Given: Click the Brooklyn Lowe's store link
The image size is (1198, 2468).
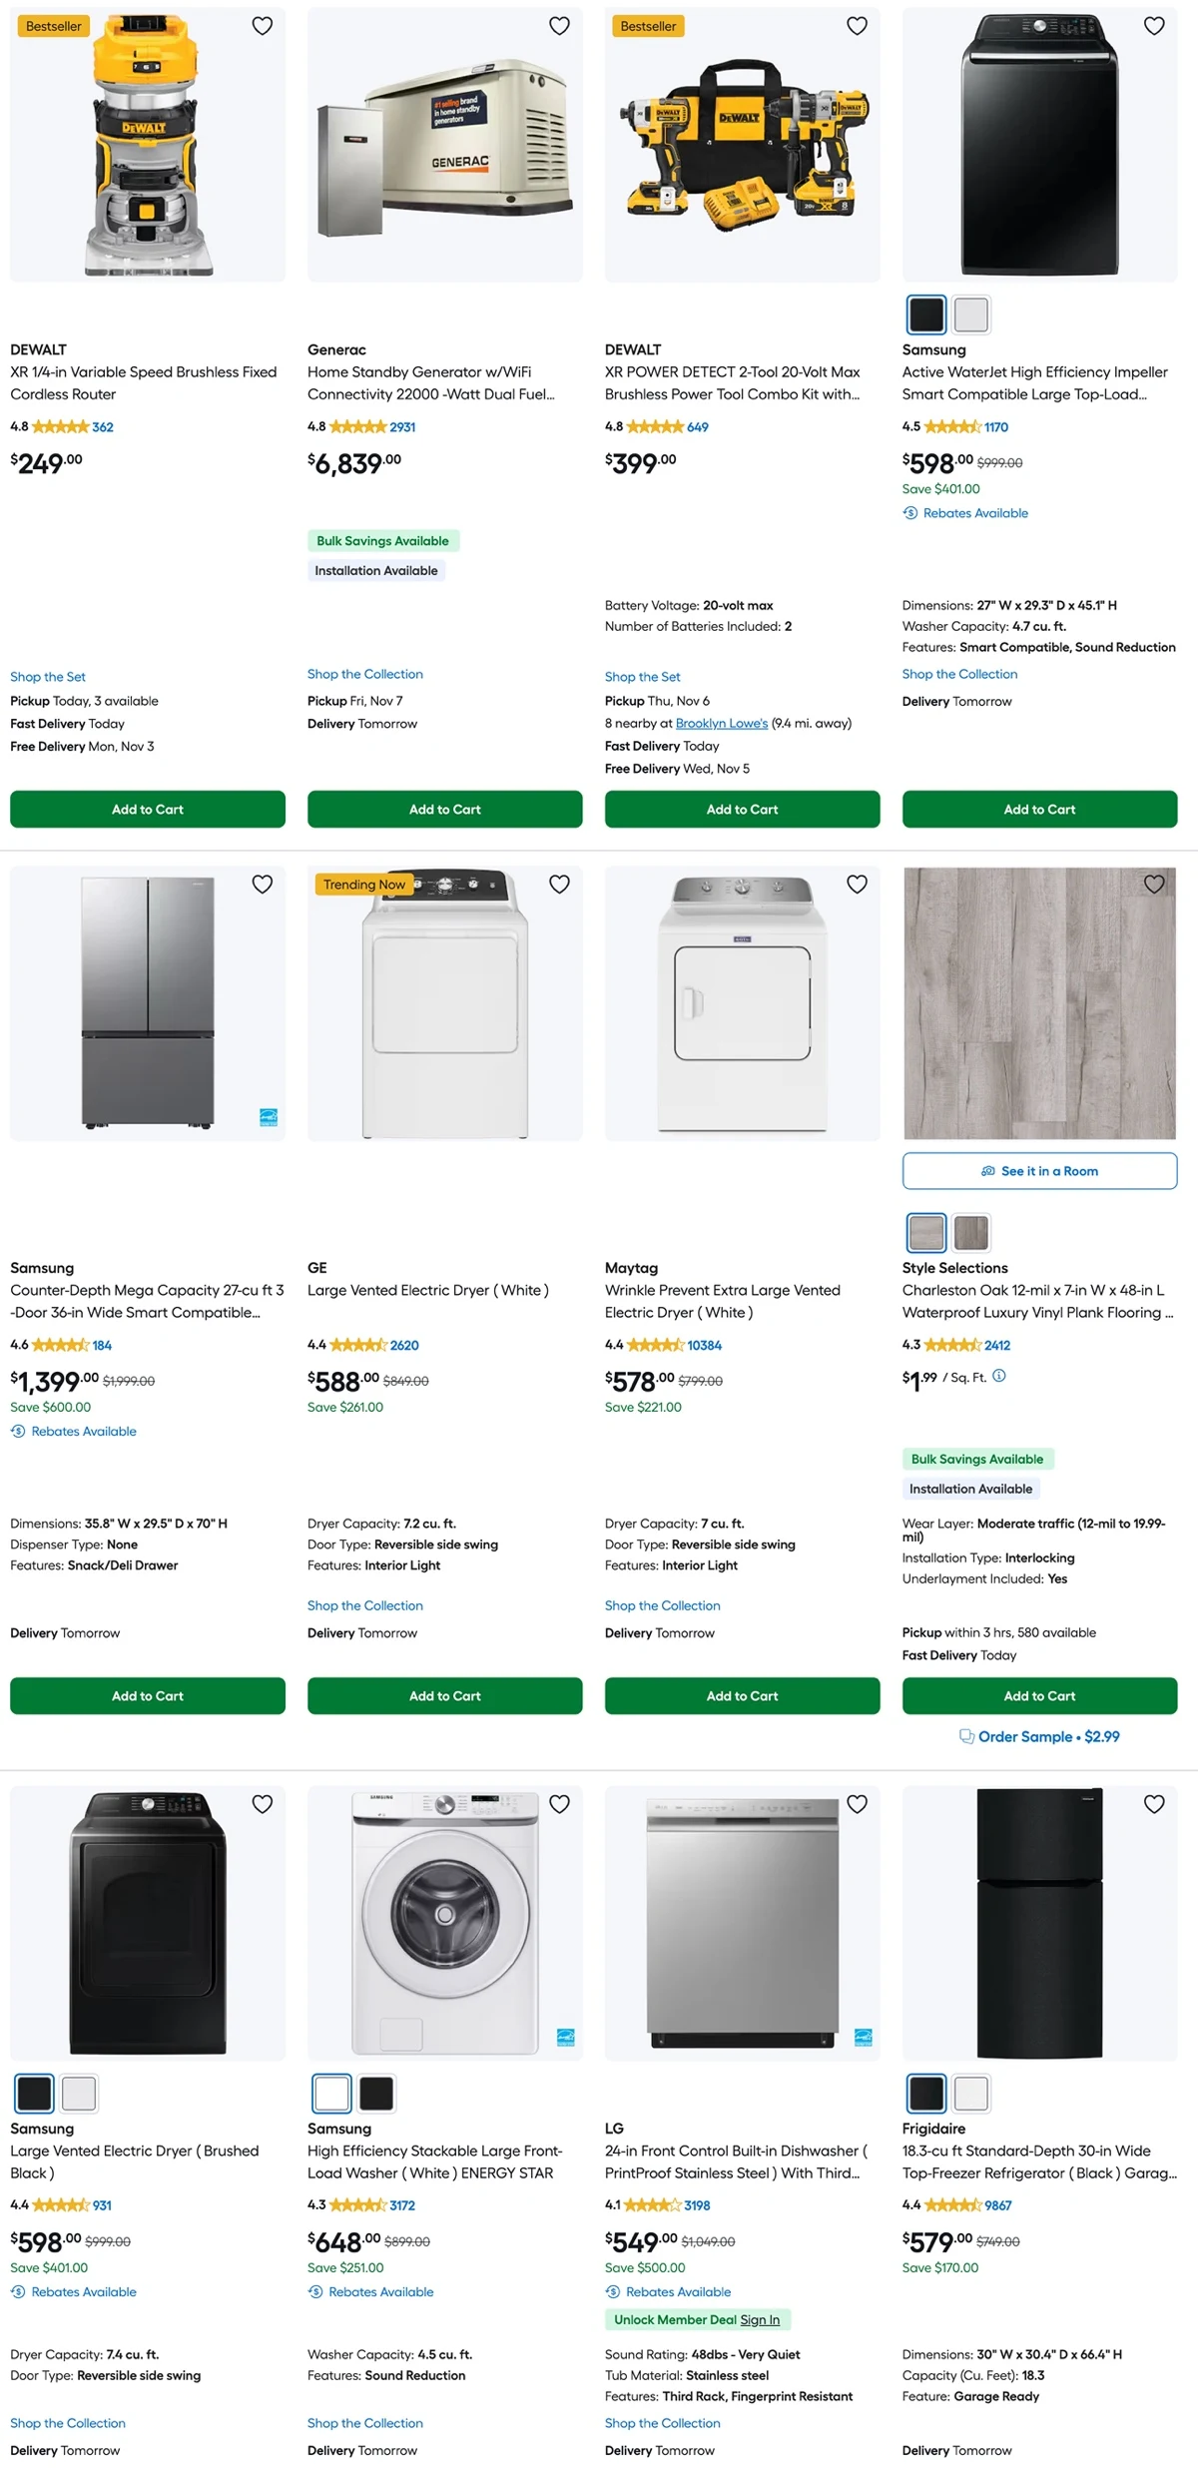Looking at the screenshot, I should [722, 723].
